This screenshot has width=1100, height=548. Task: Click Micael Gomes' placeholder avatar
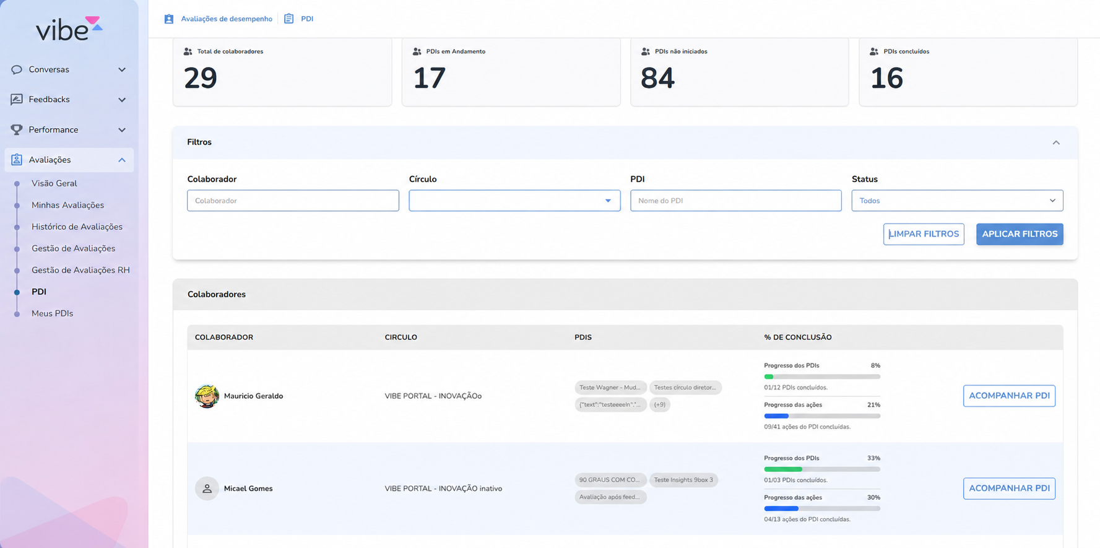point(207,489)
